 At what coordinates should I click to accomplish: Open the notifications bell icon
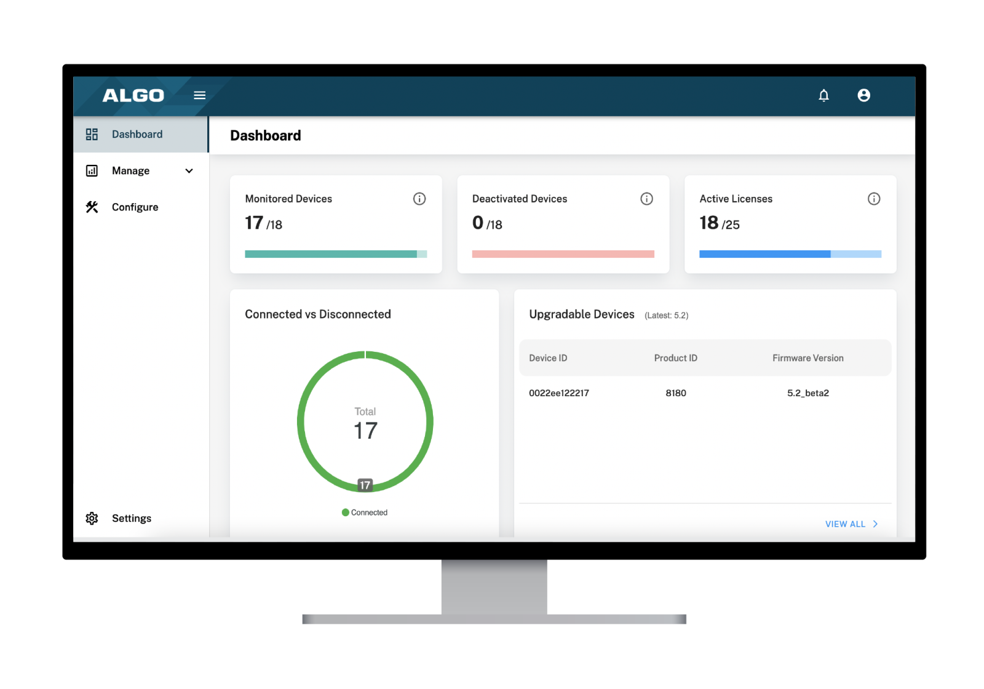[x=824, y=95]
